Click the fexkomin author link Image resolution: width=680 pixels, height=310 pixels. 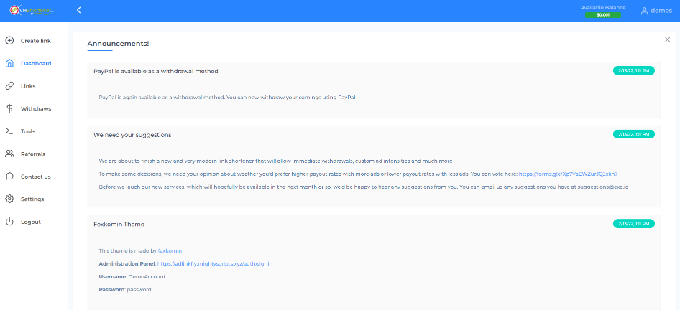(x=170, y=250)
